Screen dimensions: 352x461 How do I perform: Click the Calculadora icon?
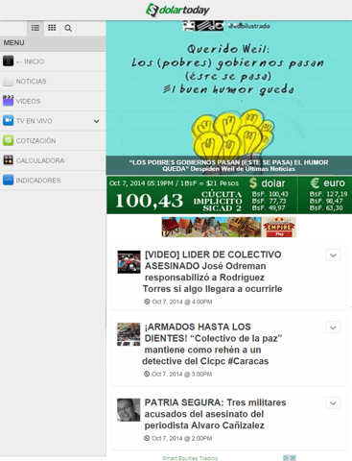point(8,160)
